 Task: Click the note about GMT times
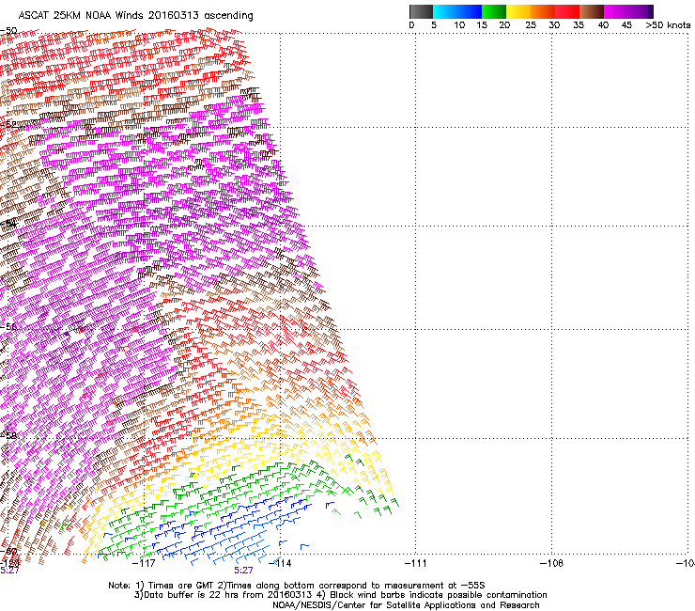[x=297, y=586]
